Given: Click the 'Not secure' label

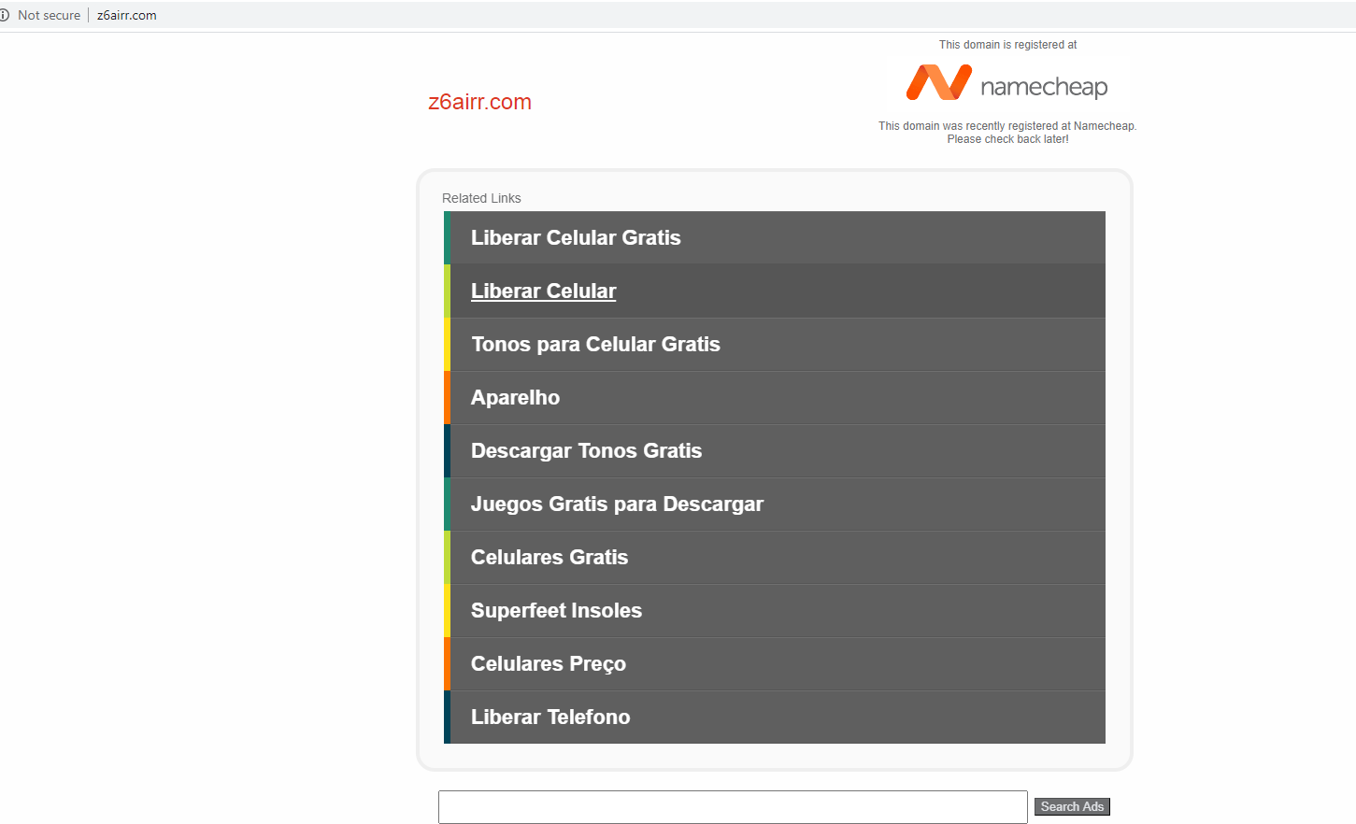Looking at the screenshot, I should pos(49,15).
